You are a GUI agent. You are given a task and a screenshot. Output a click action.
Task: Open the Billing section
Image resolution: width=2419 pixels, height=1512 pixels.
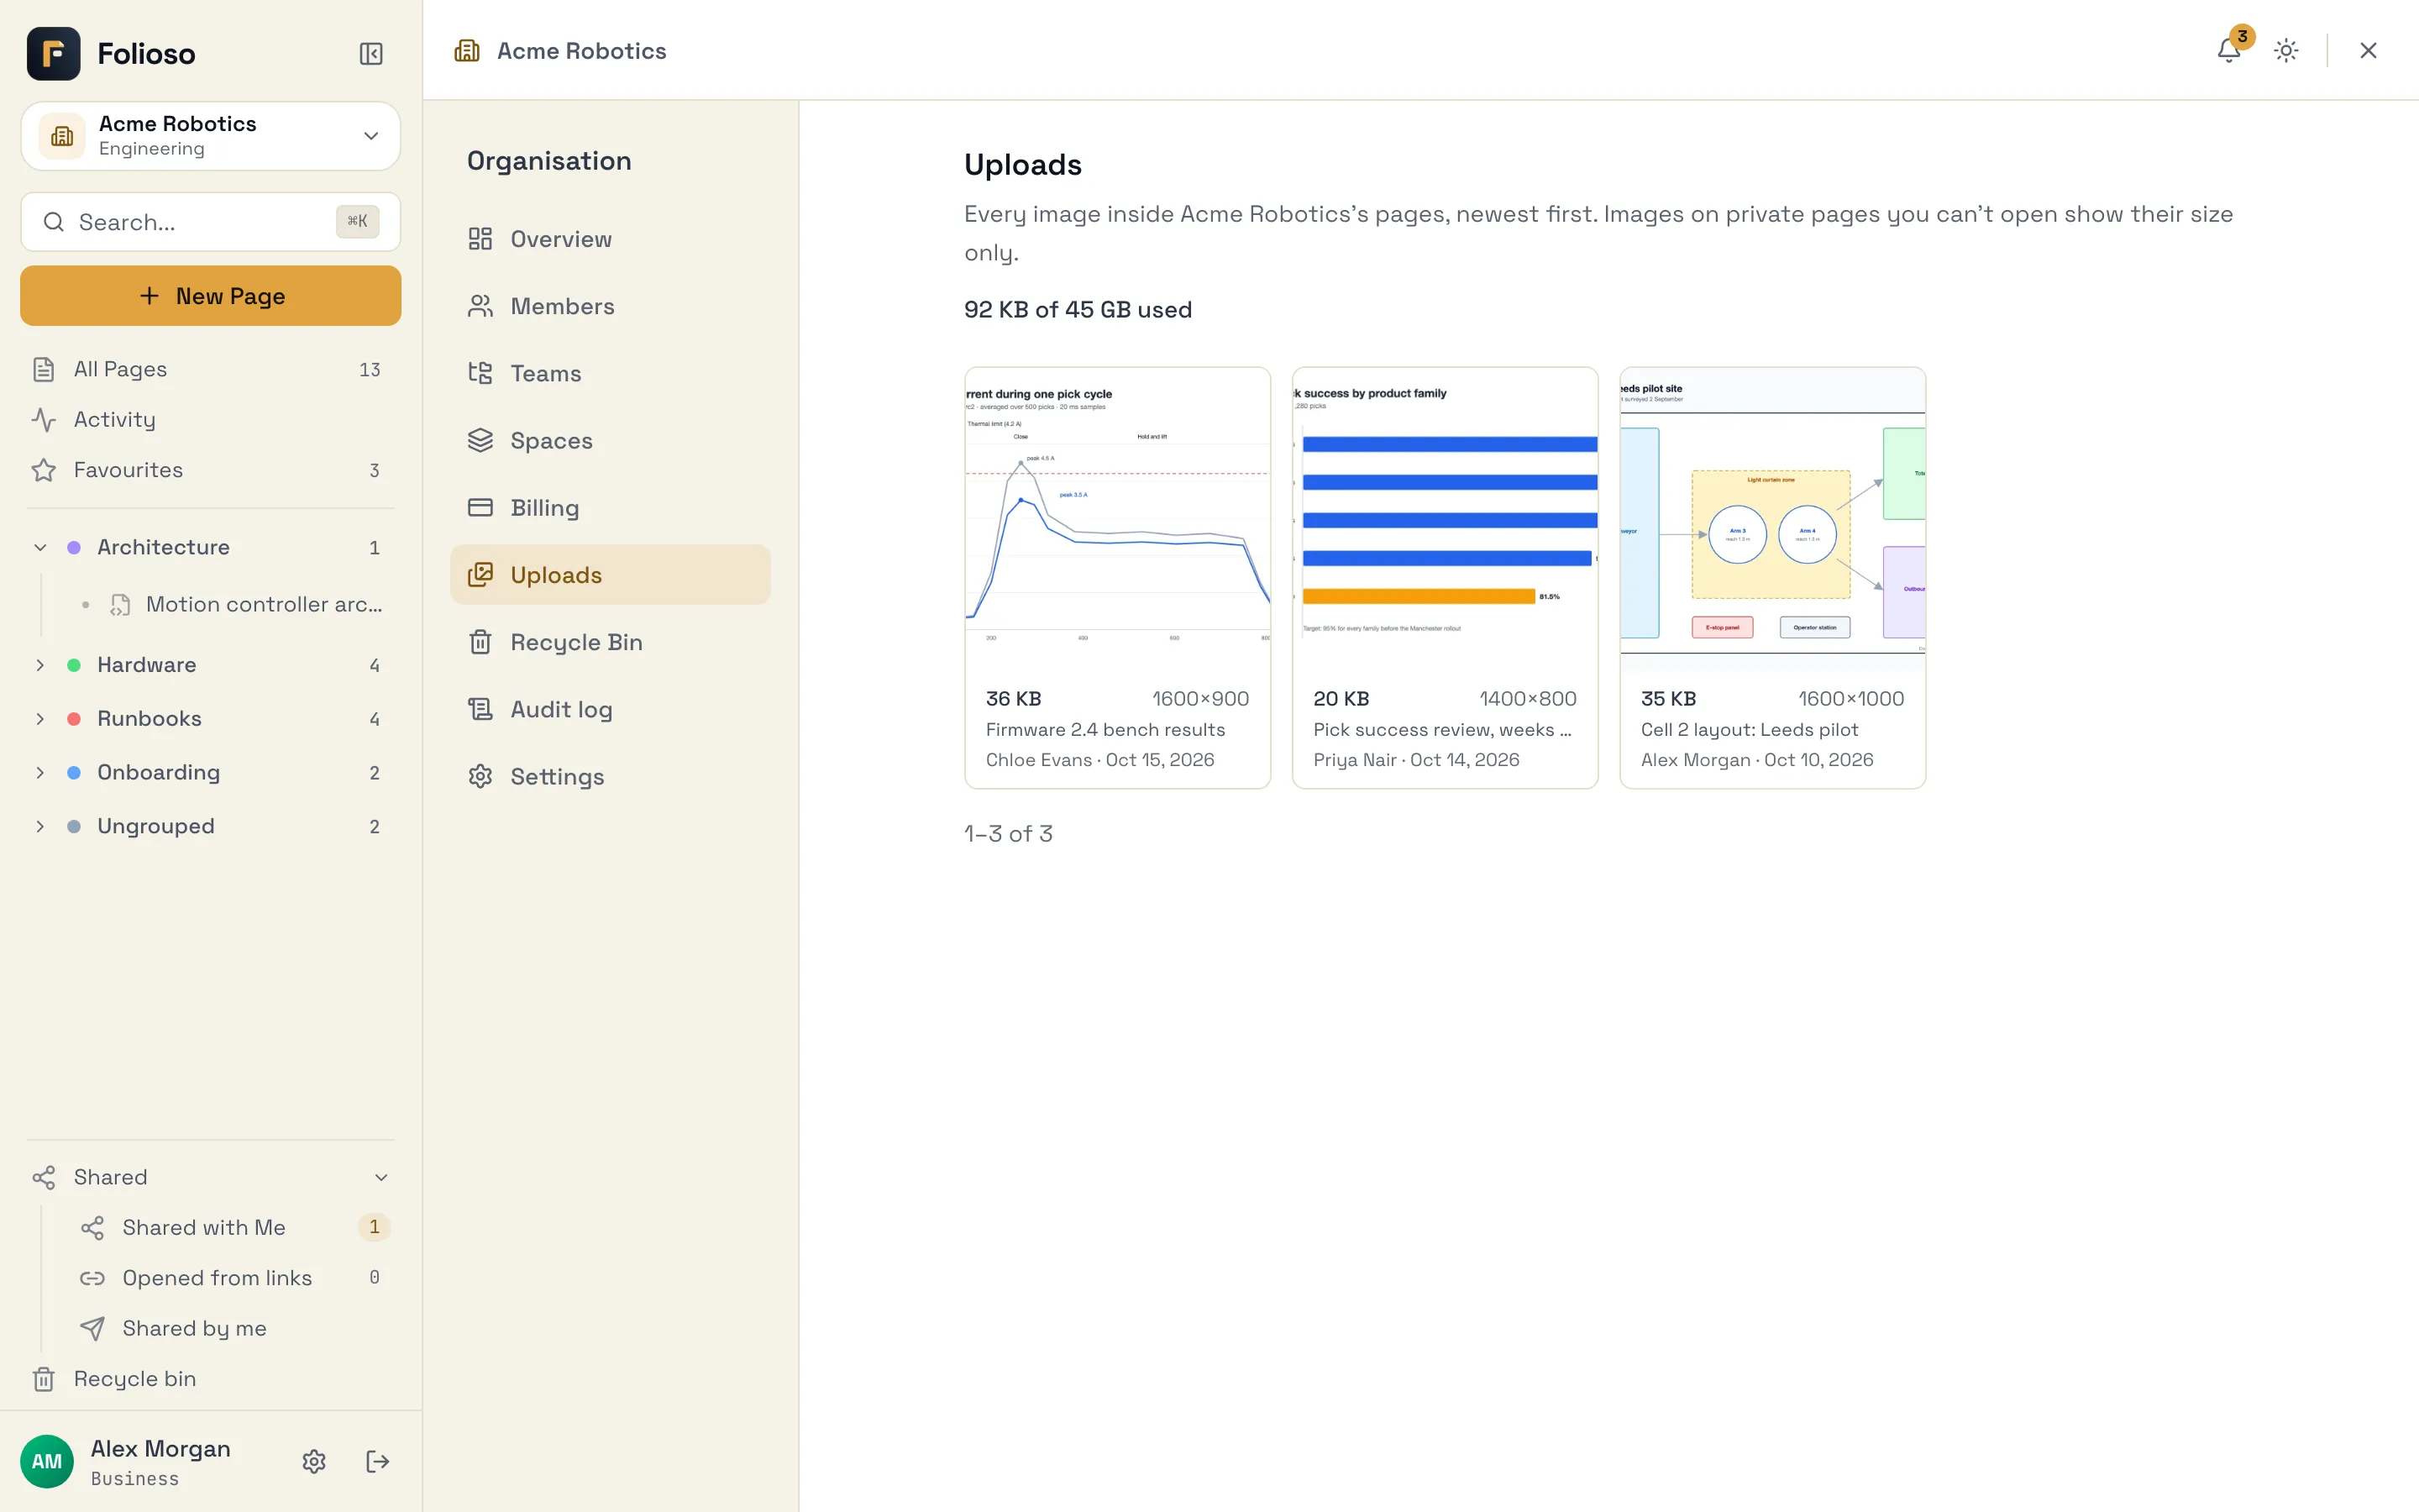pos(610,507)
